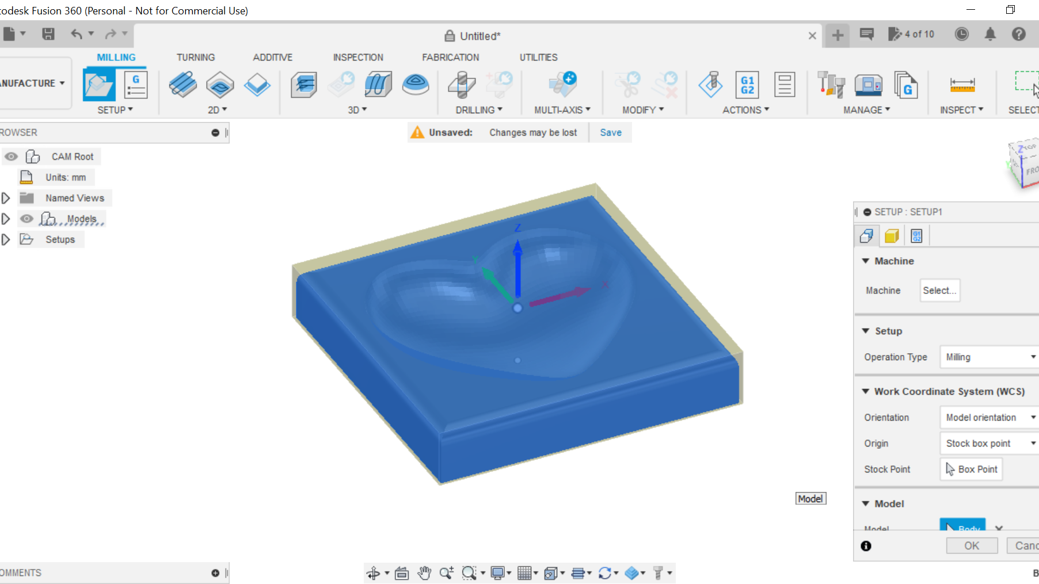Open the Setup Sheet icon

785,85
